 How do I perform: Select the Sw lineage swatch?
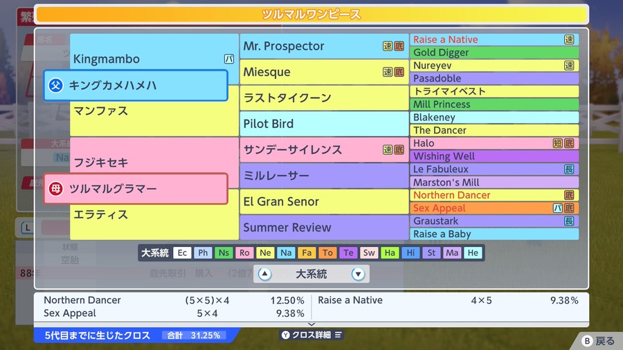pyautogui.click(x=369, y=252)
